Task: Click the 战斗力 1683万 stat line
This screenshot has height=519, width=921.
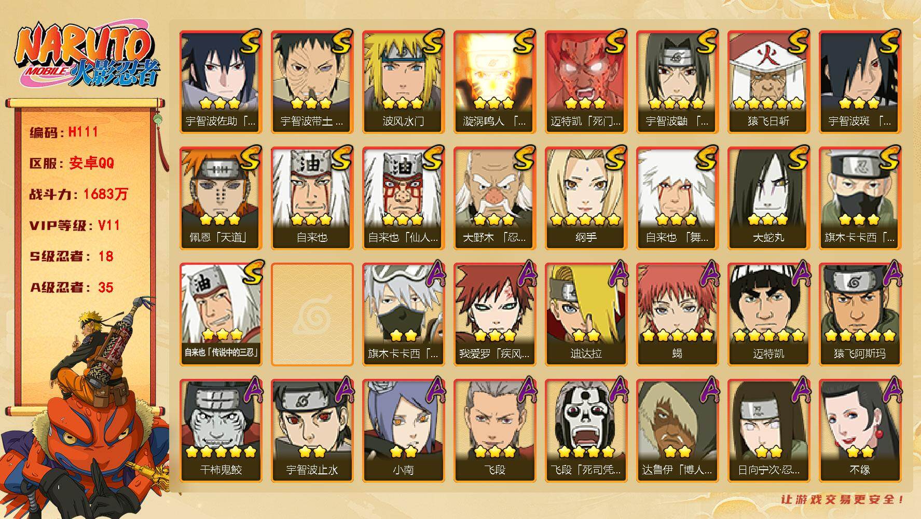Action: click(79, 194)
